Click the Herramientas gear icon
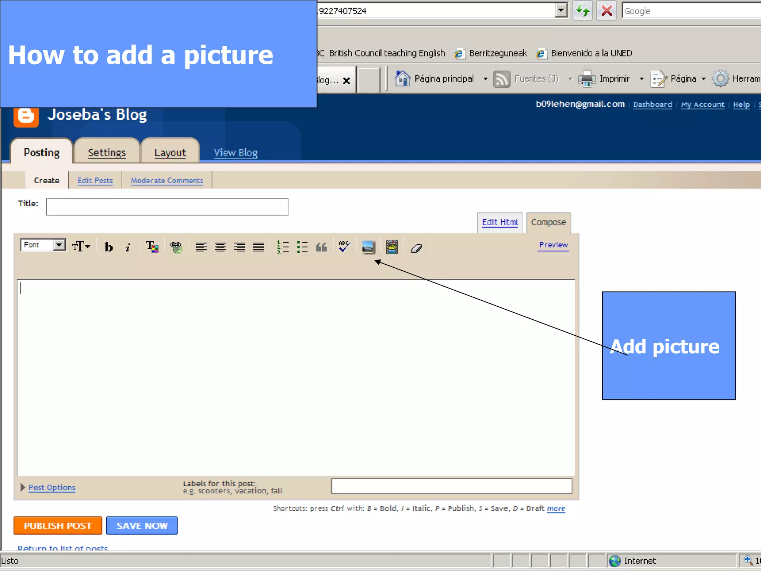 tap(720, 78)
